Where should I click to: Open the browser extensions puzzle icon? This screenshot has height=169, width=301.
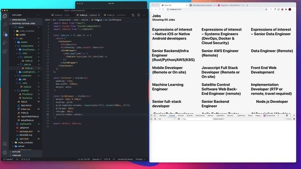click(x=286, y=9)
